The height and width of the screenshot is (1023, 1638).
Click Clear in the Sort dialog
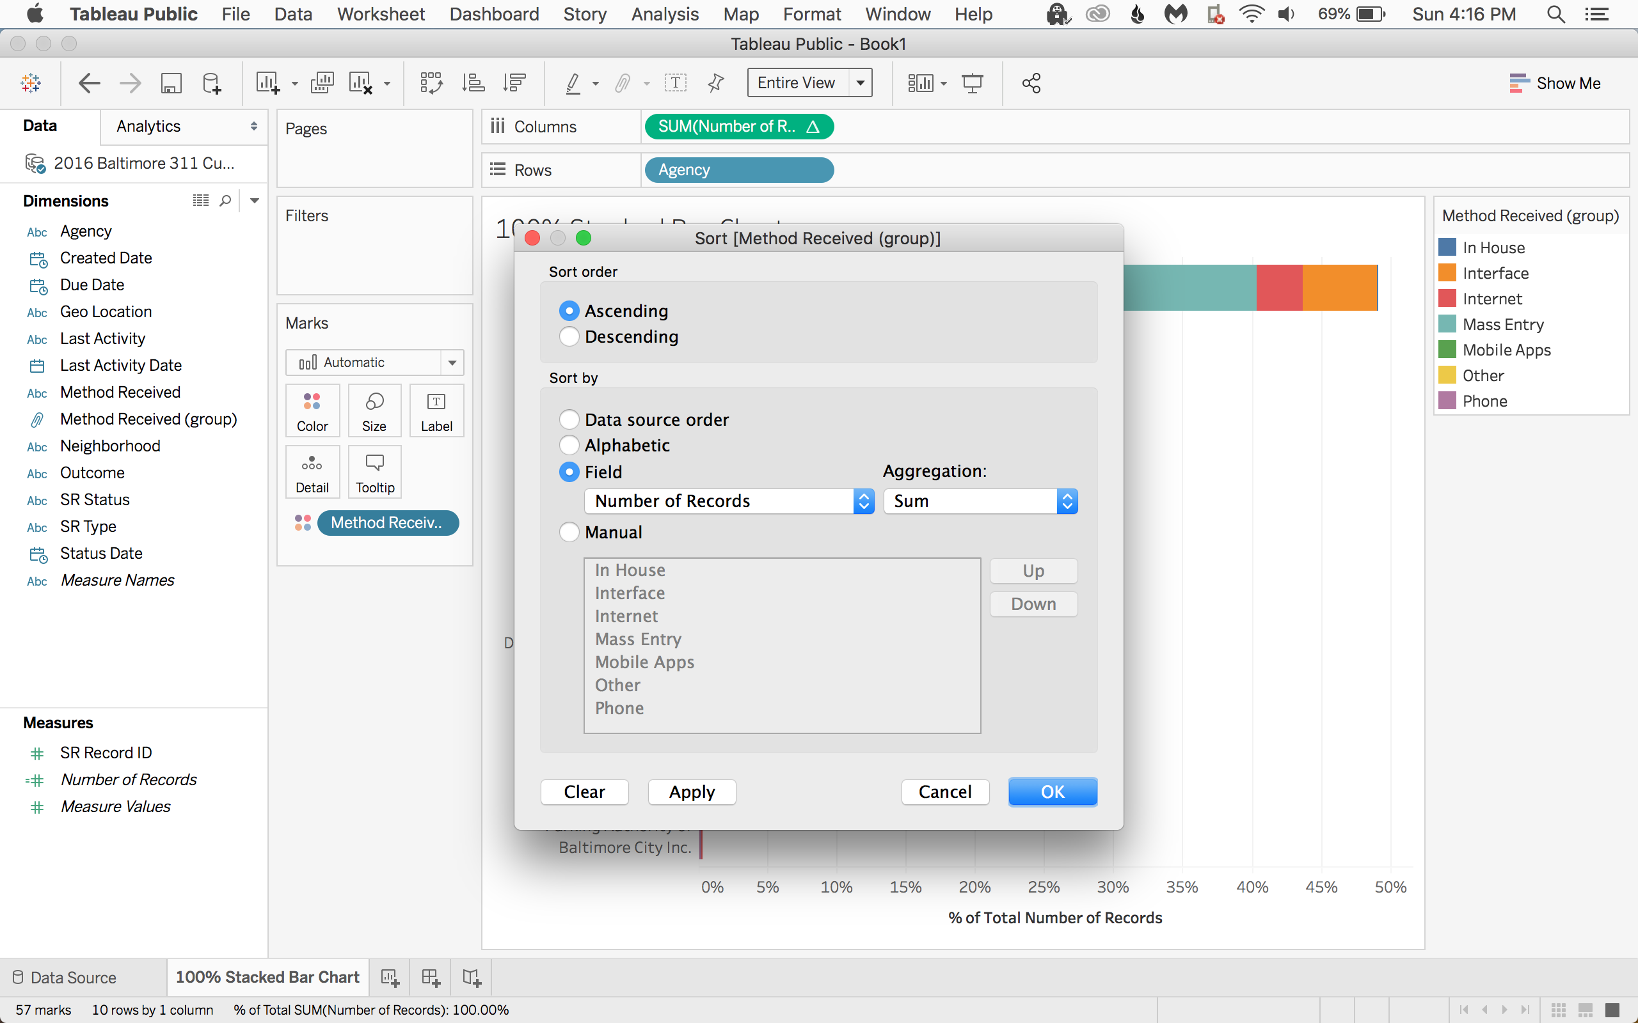pos(584,792)
